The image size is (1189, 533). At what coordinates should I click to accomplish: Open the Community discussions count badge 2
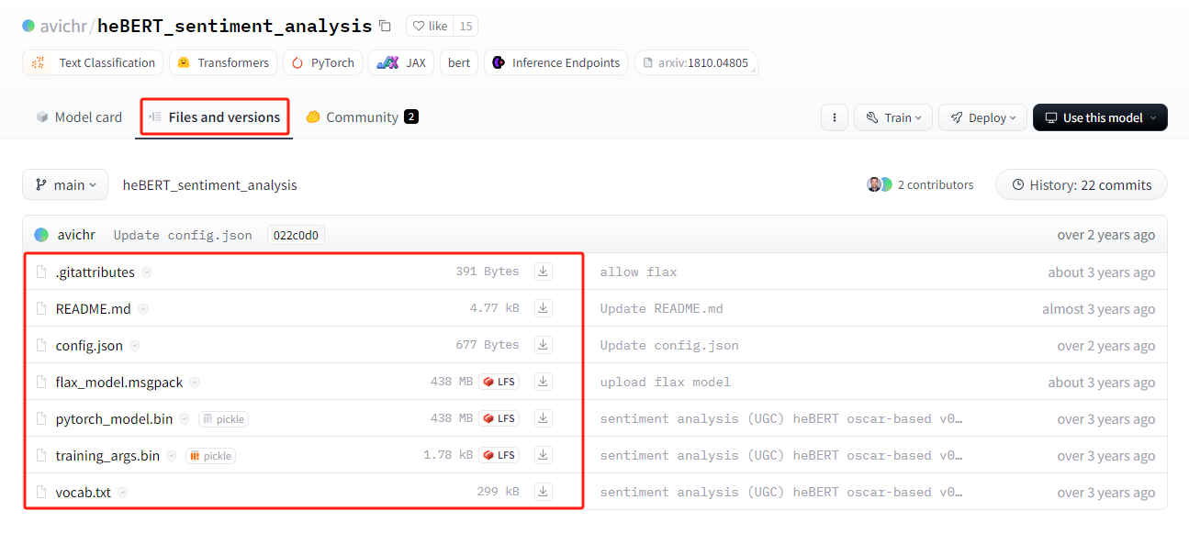[x=411, y=117]
